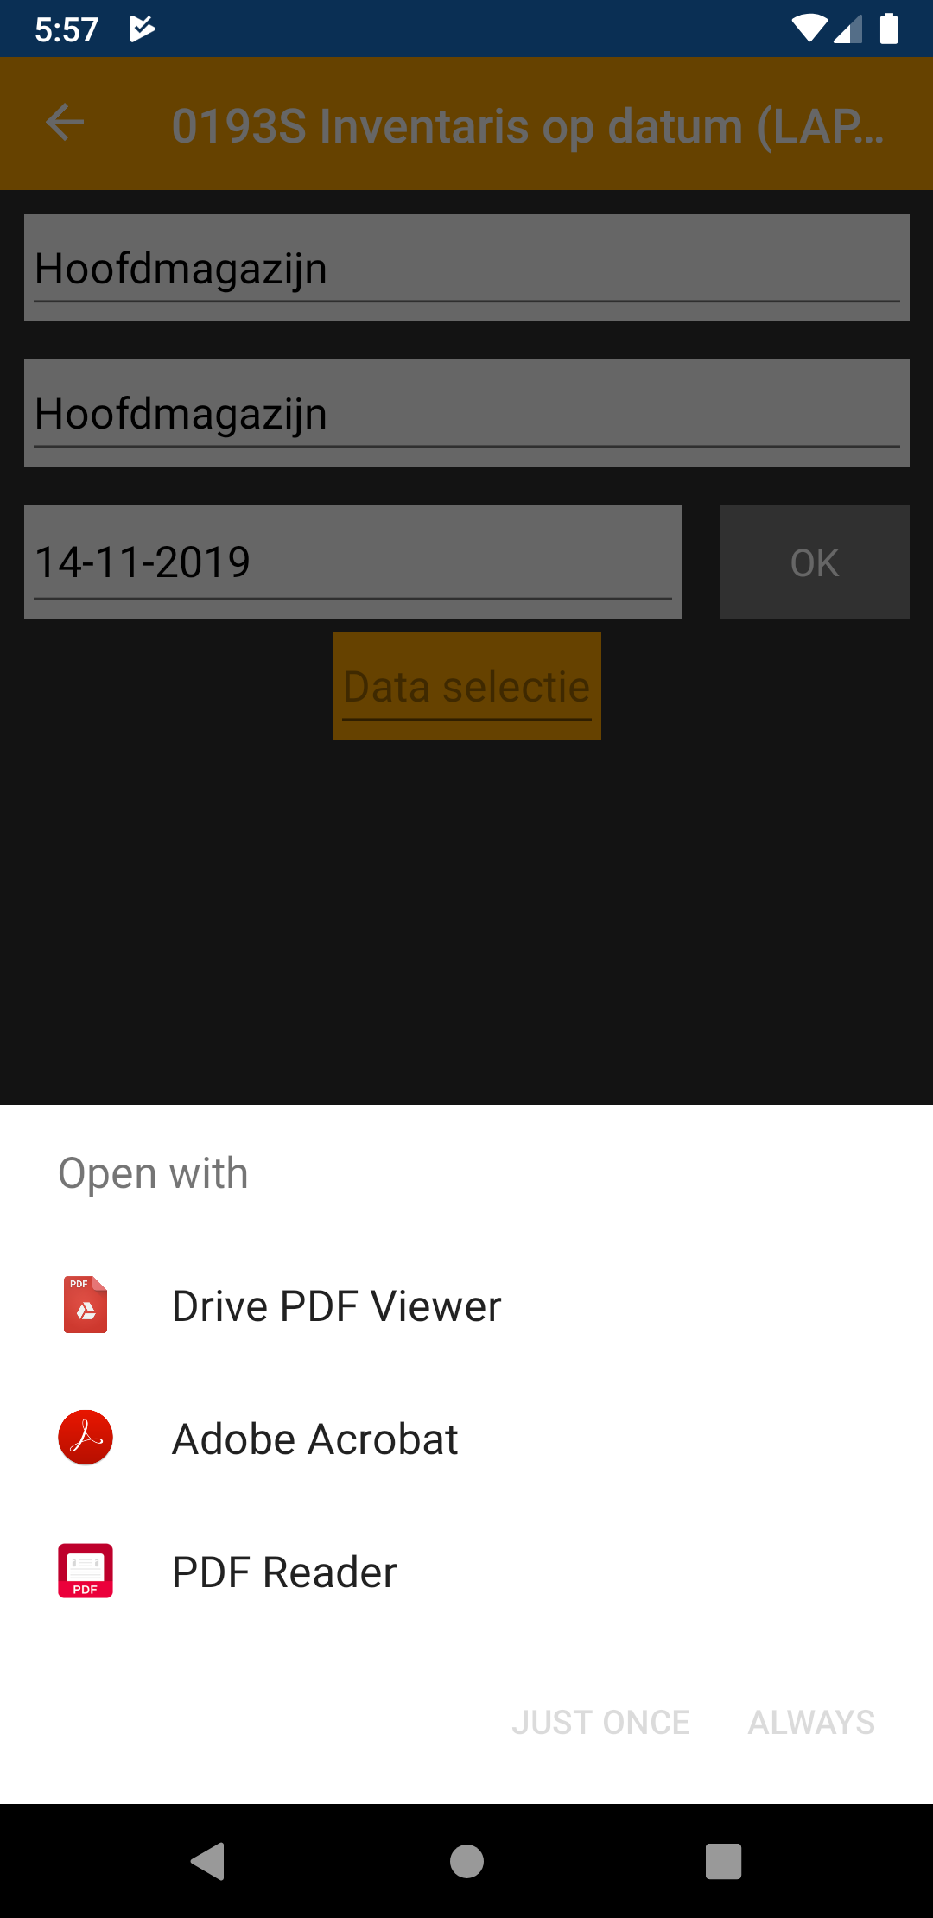Screen dimensions: 933x1918
Task: Select PDF Reader in the Open with list
Action: pyautogui.click(x=466, y=1572)
